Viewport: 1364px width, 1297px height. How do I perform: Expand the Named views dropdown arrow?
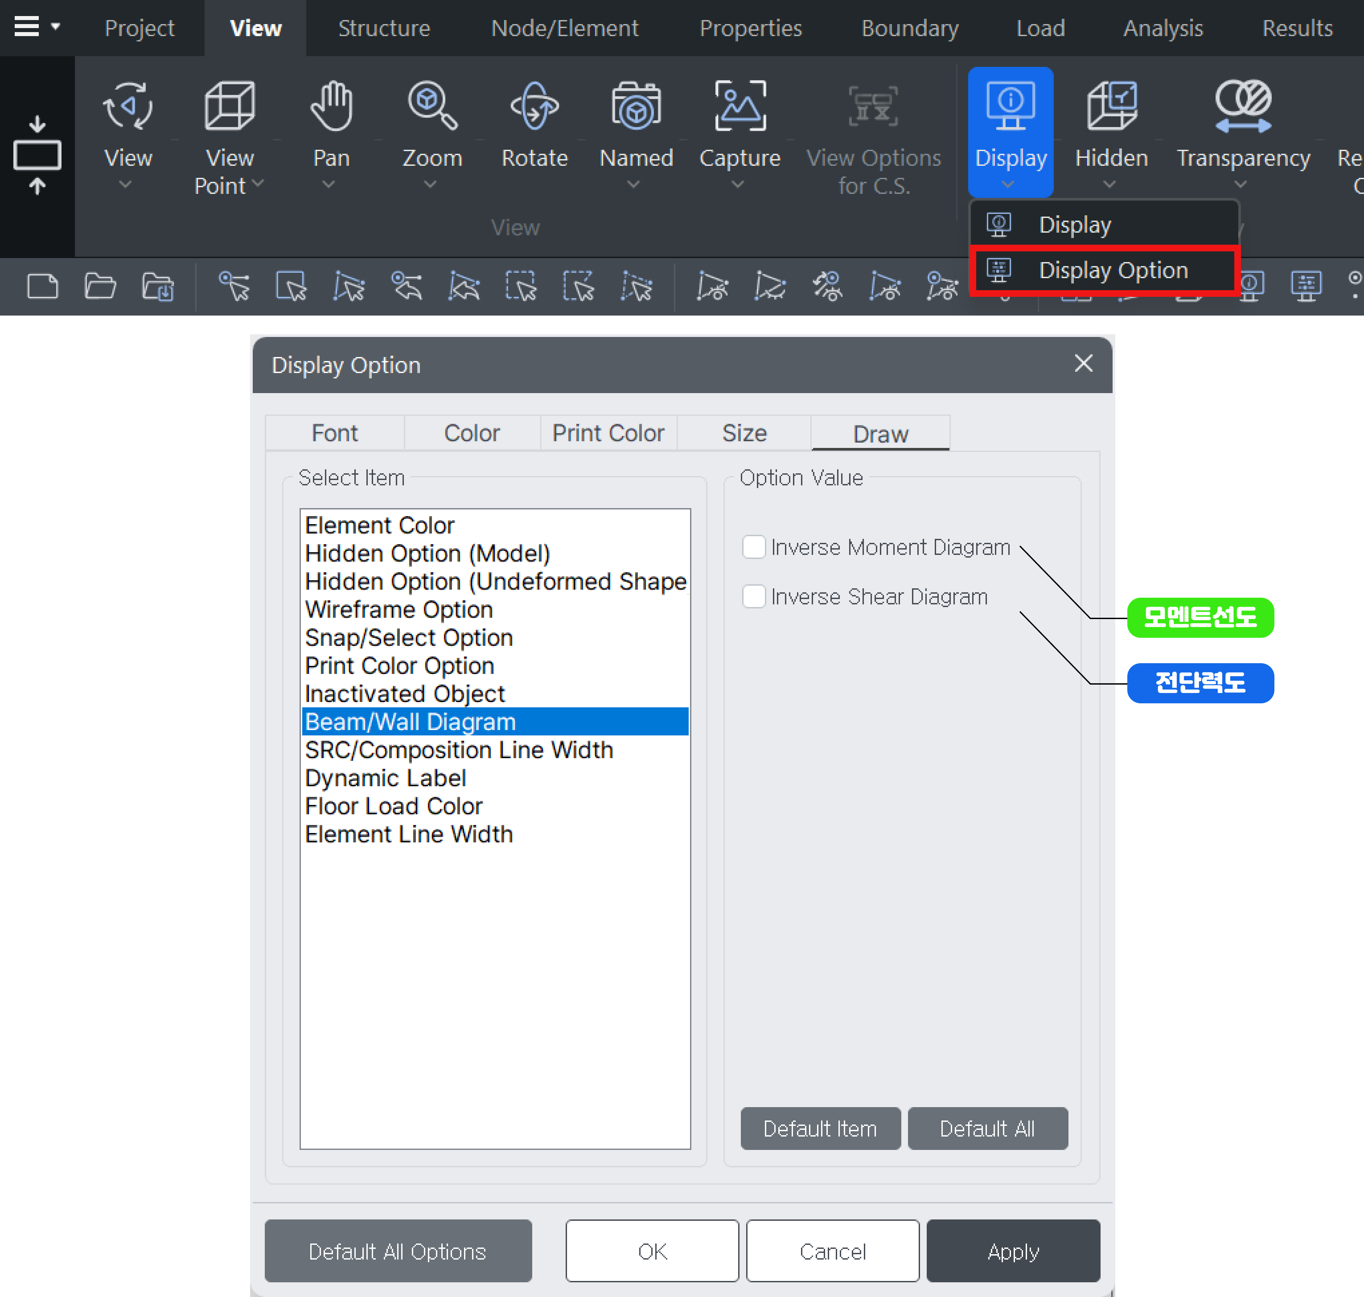[x=633, y=185]
